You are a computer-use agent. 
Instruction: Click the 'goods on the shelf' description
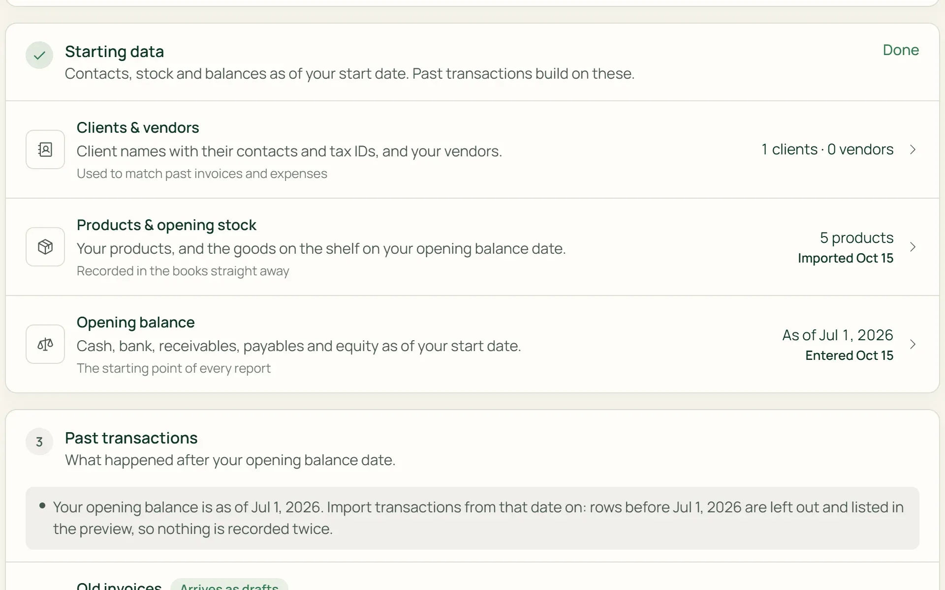click(321, 249)
